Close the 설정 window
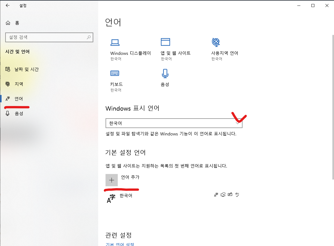 327,6
